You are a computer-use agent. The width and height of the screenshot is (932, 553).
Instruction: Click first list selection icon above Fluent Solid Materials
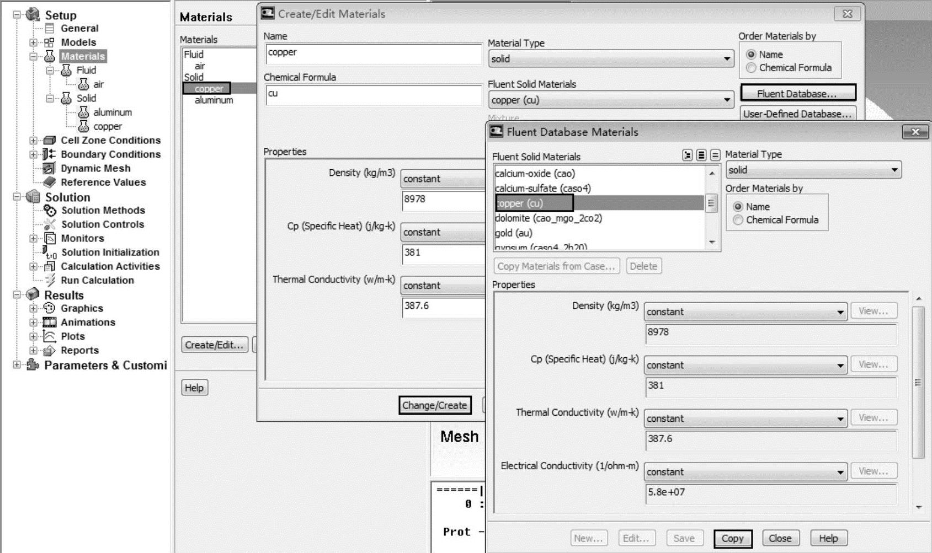tap(687, 155)
